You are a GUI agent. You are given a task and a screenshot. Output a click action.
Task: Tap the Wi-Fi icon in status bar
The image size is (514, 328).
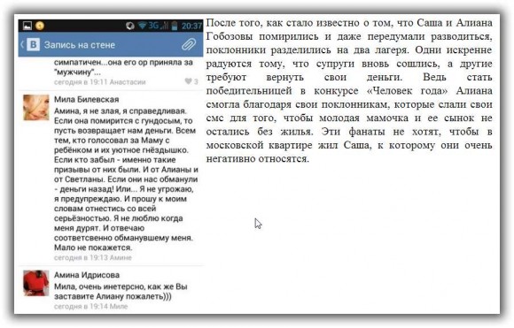[142, 26]
